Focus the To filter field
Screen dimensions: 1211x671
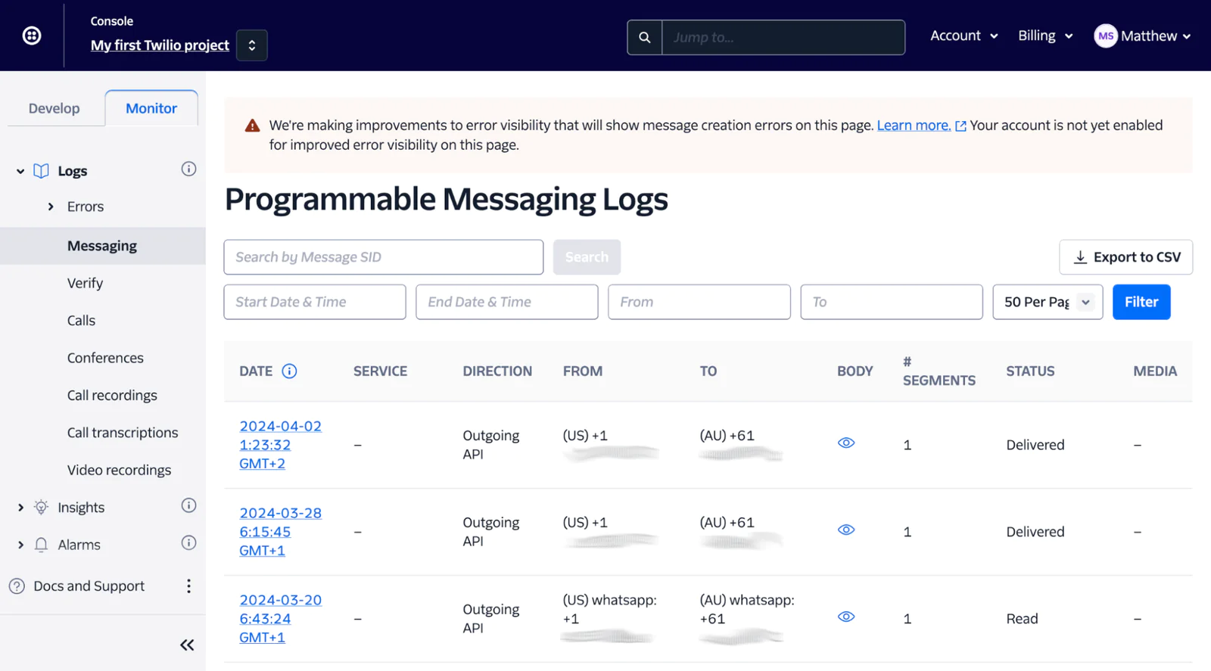(x=892, y=302)
